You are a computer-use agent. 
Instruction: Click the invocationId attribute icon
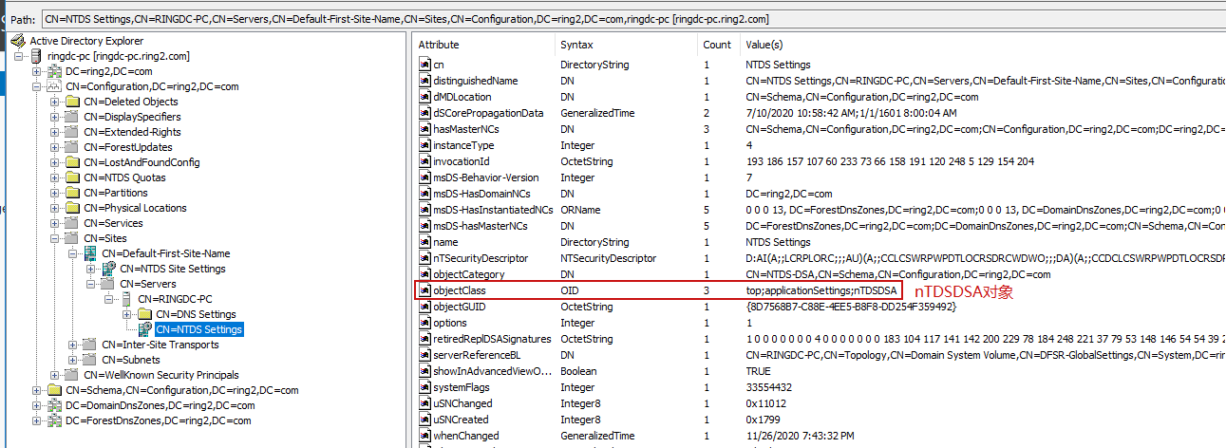pyautogui.click(x=425, y=161)
